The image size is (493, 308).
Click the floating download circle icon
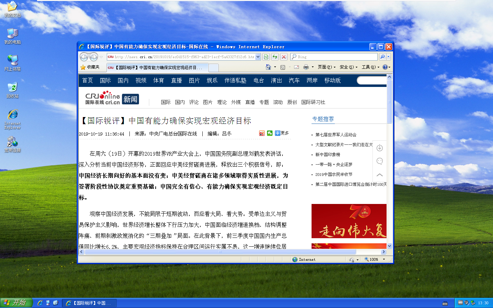pos(380,148)
